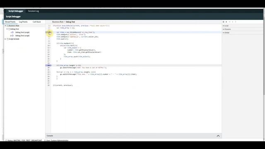Select the Business Rule tree label
This screenshot has height=149, width=265.
click(x=14, y=26)
